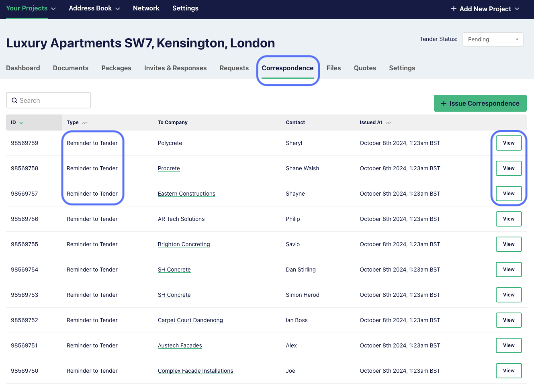Sort by ID using its arrow icon

tap(21, 123)
